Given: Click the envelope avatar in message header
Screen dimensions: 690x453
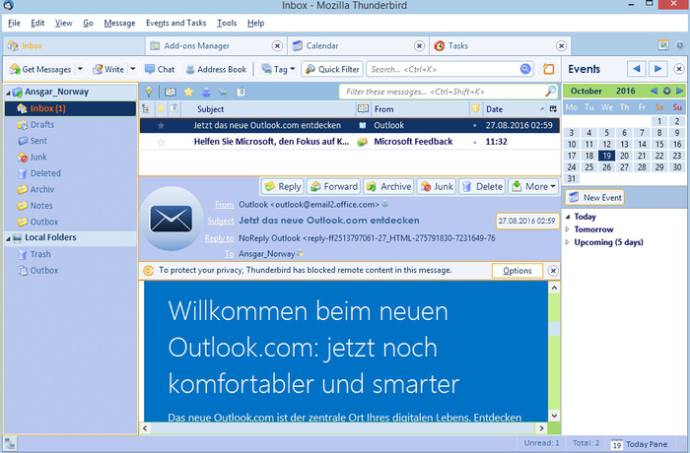Looking at the screenshot, I should click(x=171, y=219).
